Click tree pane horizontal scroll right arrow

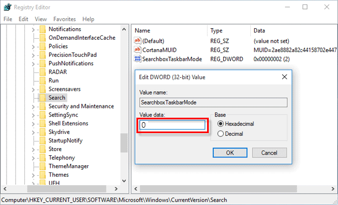(x=116, y=189)
